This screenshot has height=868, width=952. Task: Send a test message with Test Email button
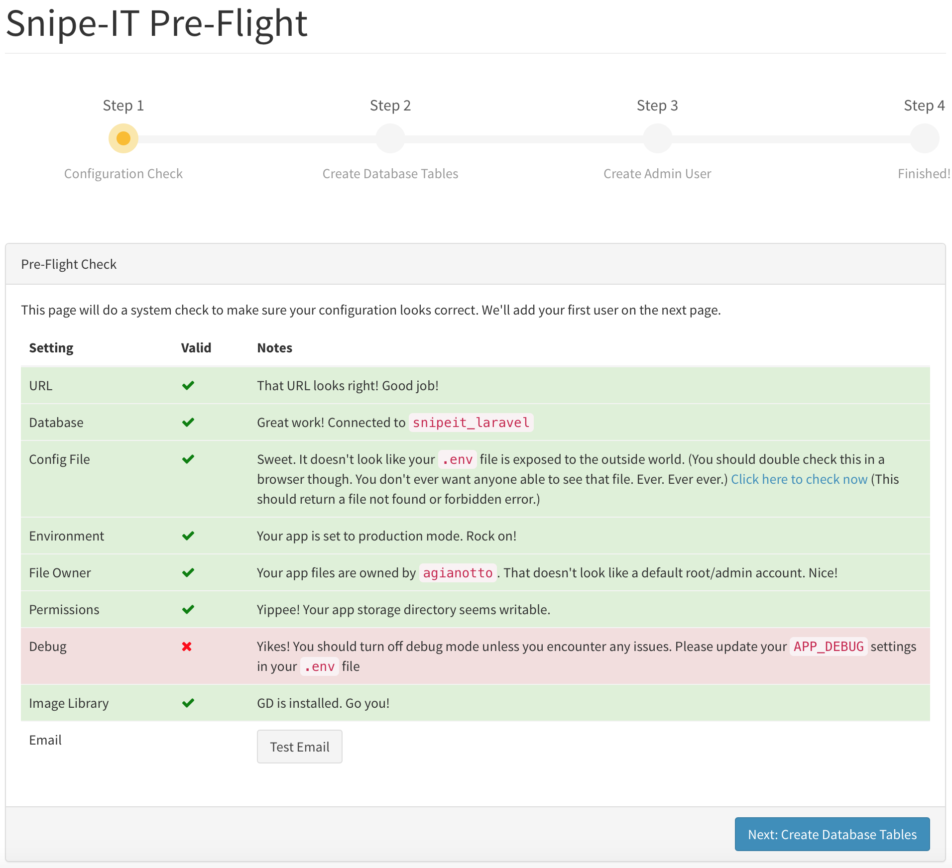click(x=300, y=747)
